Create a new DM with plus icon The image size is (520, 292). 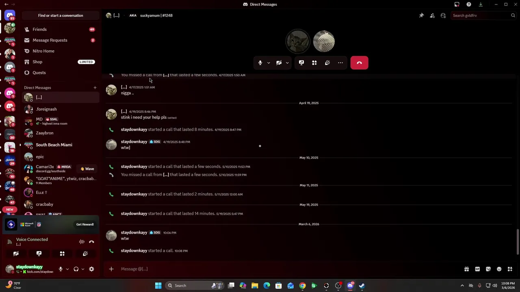click(x=95, y=88)
